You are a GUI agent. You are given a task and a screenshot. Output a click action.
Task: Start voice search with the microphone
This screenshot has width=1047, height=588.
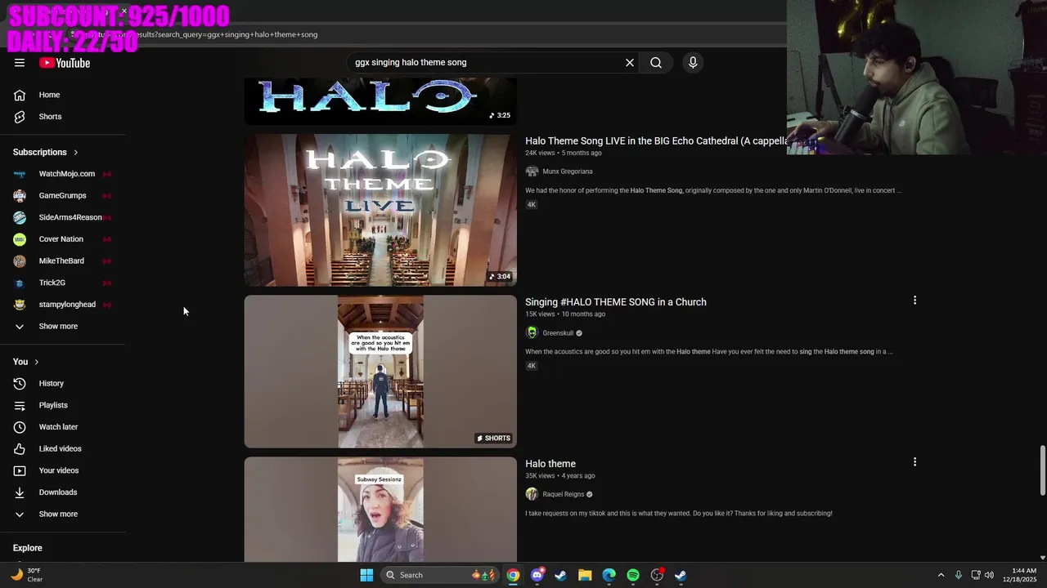693,63
